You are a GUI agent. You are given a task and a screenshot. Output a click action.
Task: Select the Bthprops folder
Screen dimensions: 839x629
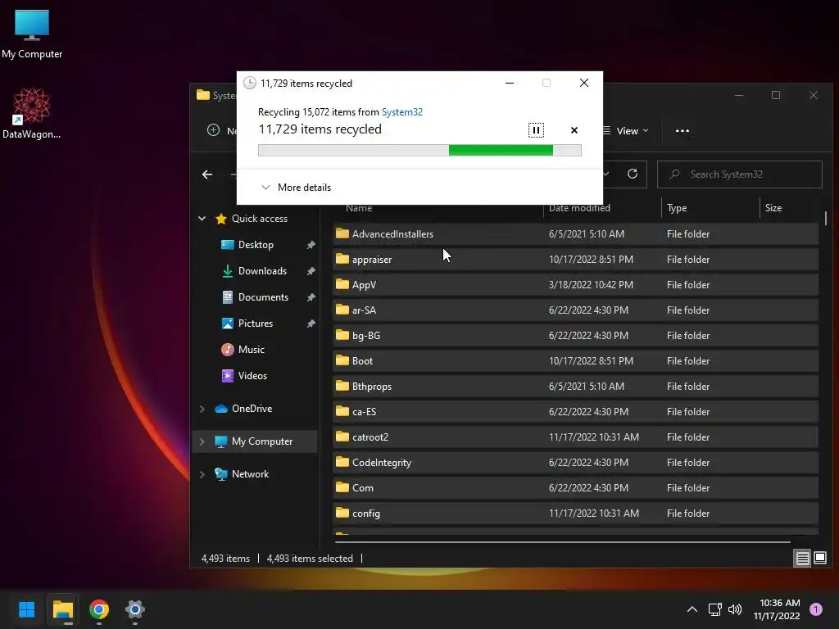(x=575, y=387)
